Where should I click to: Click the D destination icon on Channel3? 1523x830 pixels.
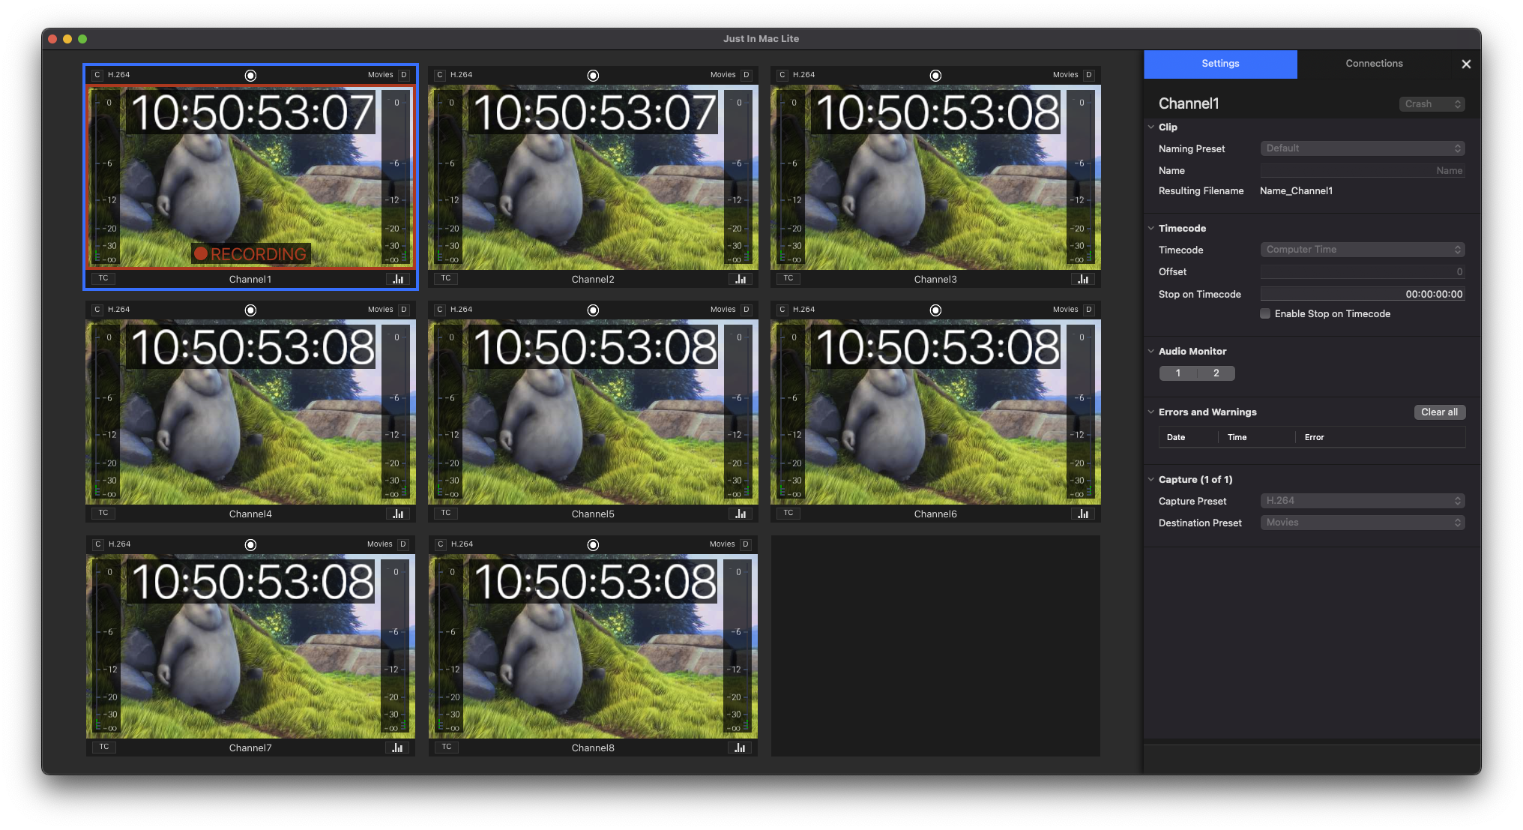pos(1089,75)
